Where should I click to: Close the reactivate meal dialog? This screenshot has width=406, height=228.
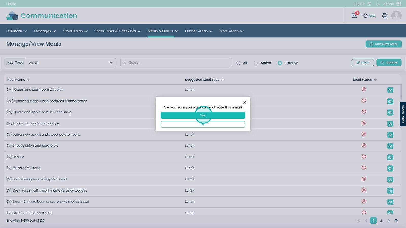(x=245, y=102)
